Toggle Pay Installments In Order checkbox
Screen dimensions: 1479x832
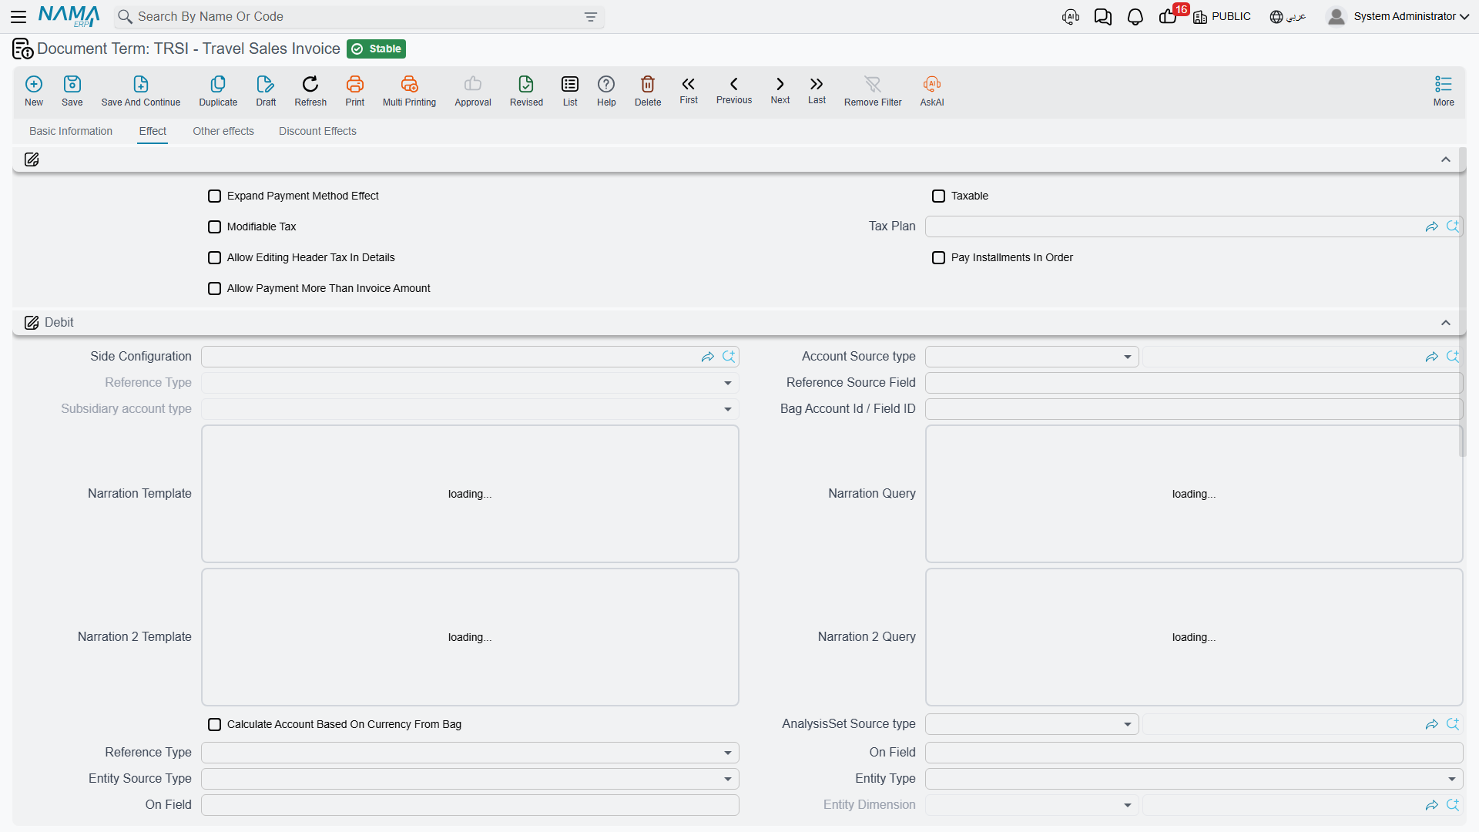coord(939,258)
